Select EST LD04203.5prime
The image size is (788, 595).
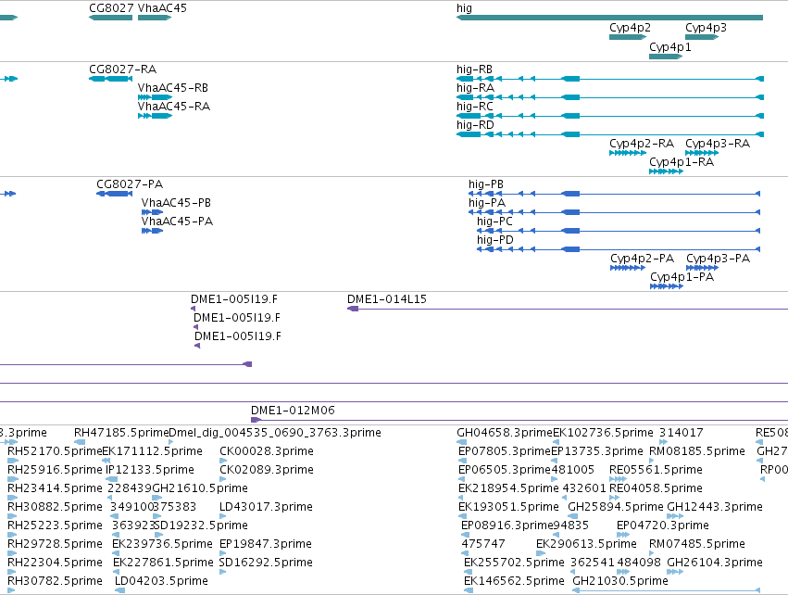pos(161,581)
